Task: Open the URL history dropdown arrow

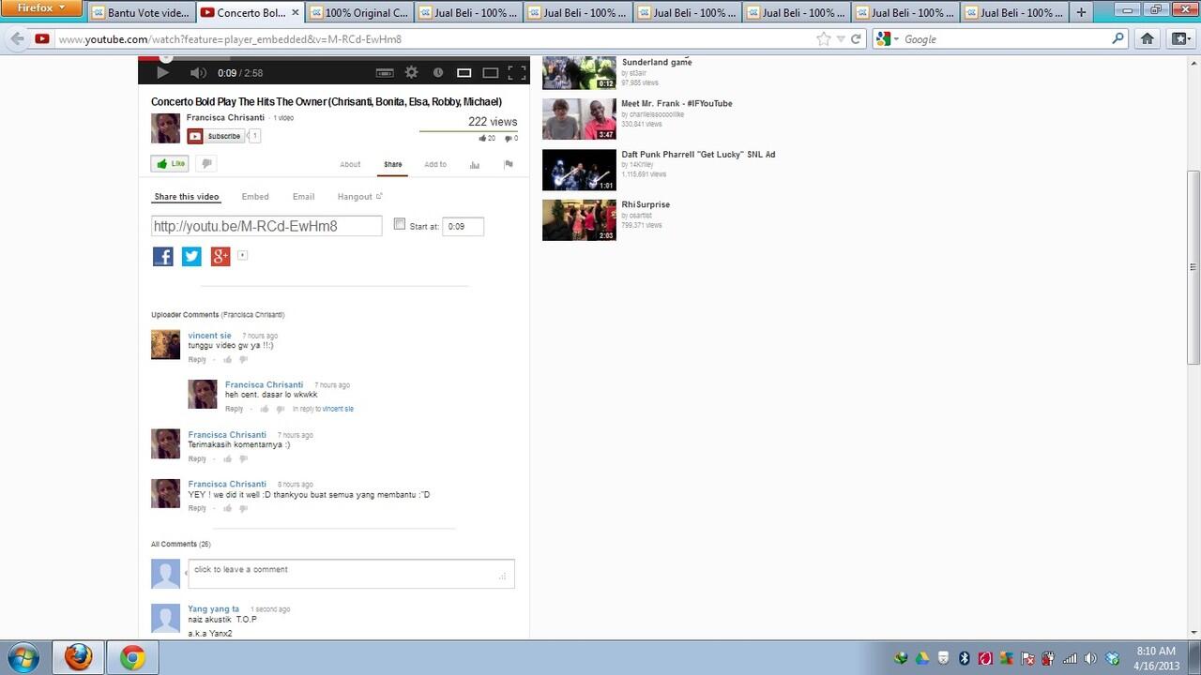Action: click(841, 39)
